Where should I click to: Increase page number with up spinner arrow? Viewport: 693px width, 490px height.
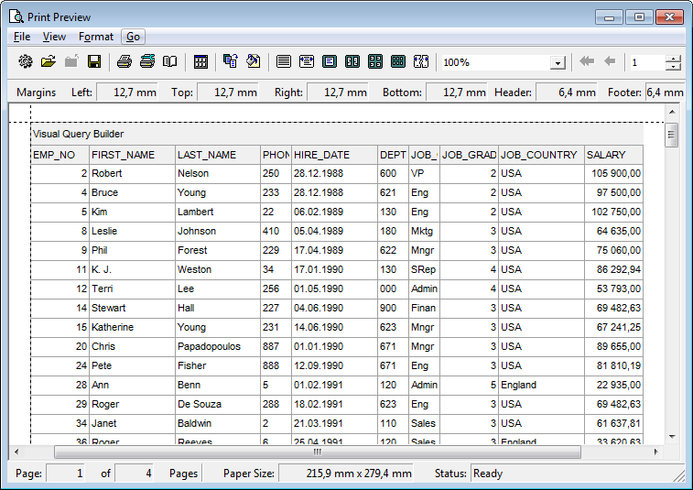click(x=674, y=59)
